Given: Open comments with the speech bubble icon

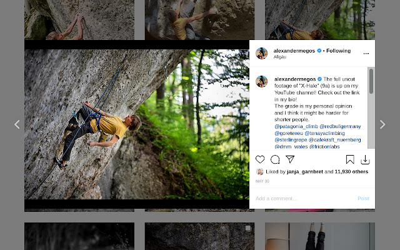Looking at the screenshot, I should [x=275, y=159].
